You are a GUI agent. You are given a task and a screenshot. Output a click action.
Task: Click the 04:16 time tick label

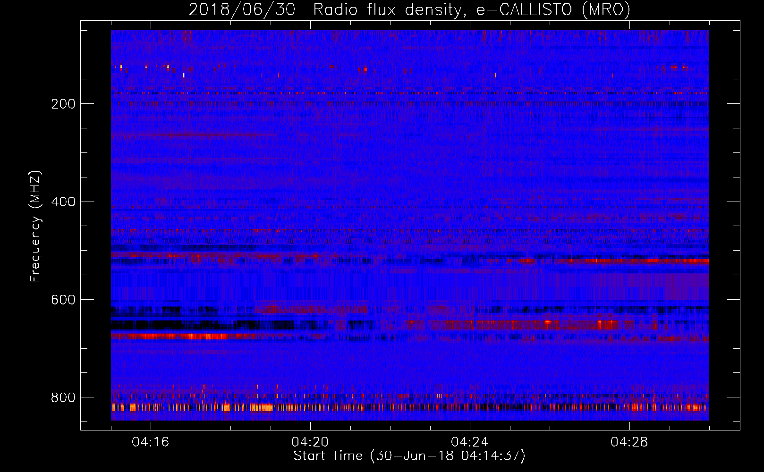coord(151,442)
